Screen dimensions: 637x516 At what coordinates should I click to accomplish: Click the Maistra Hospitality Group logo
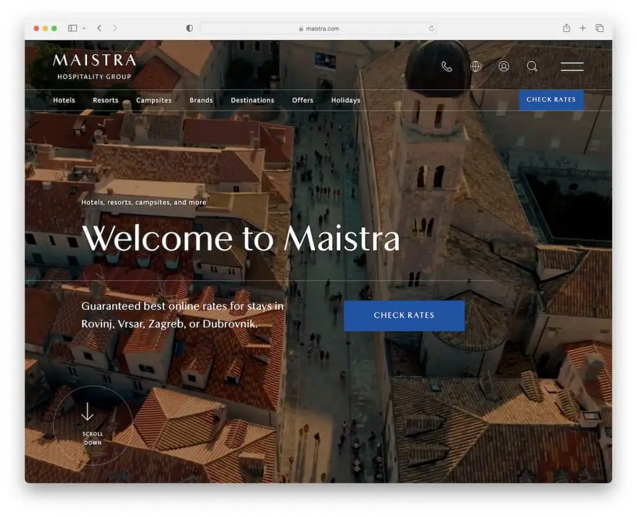(95, 66)
